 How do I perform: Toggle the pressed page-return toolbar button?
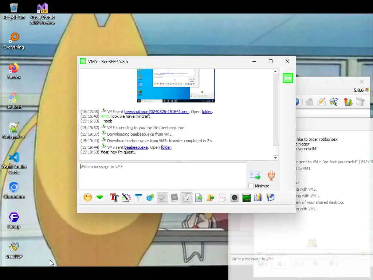point(186,198)
